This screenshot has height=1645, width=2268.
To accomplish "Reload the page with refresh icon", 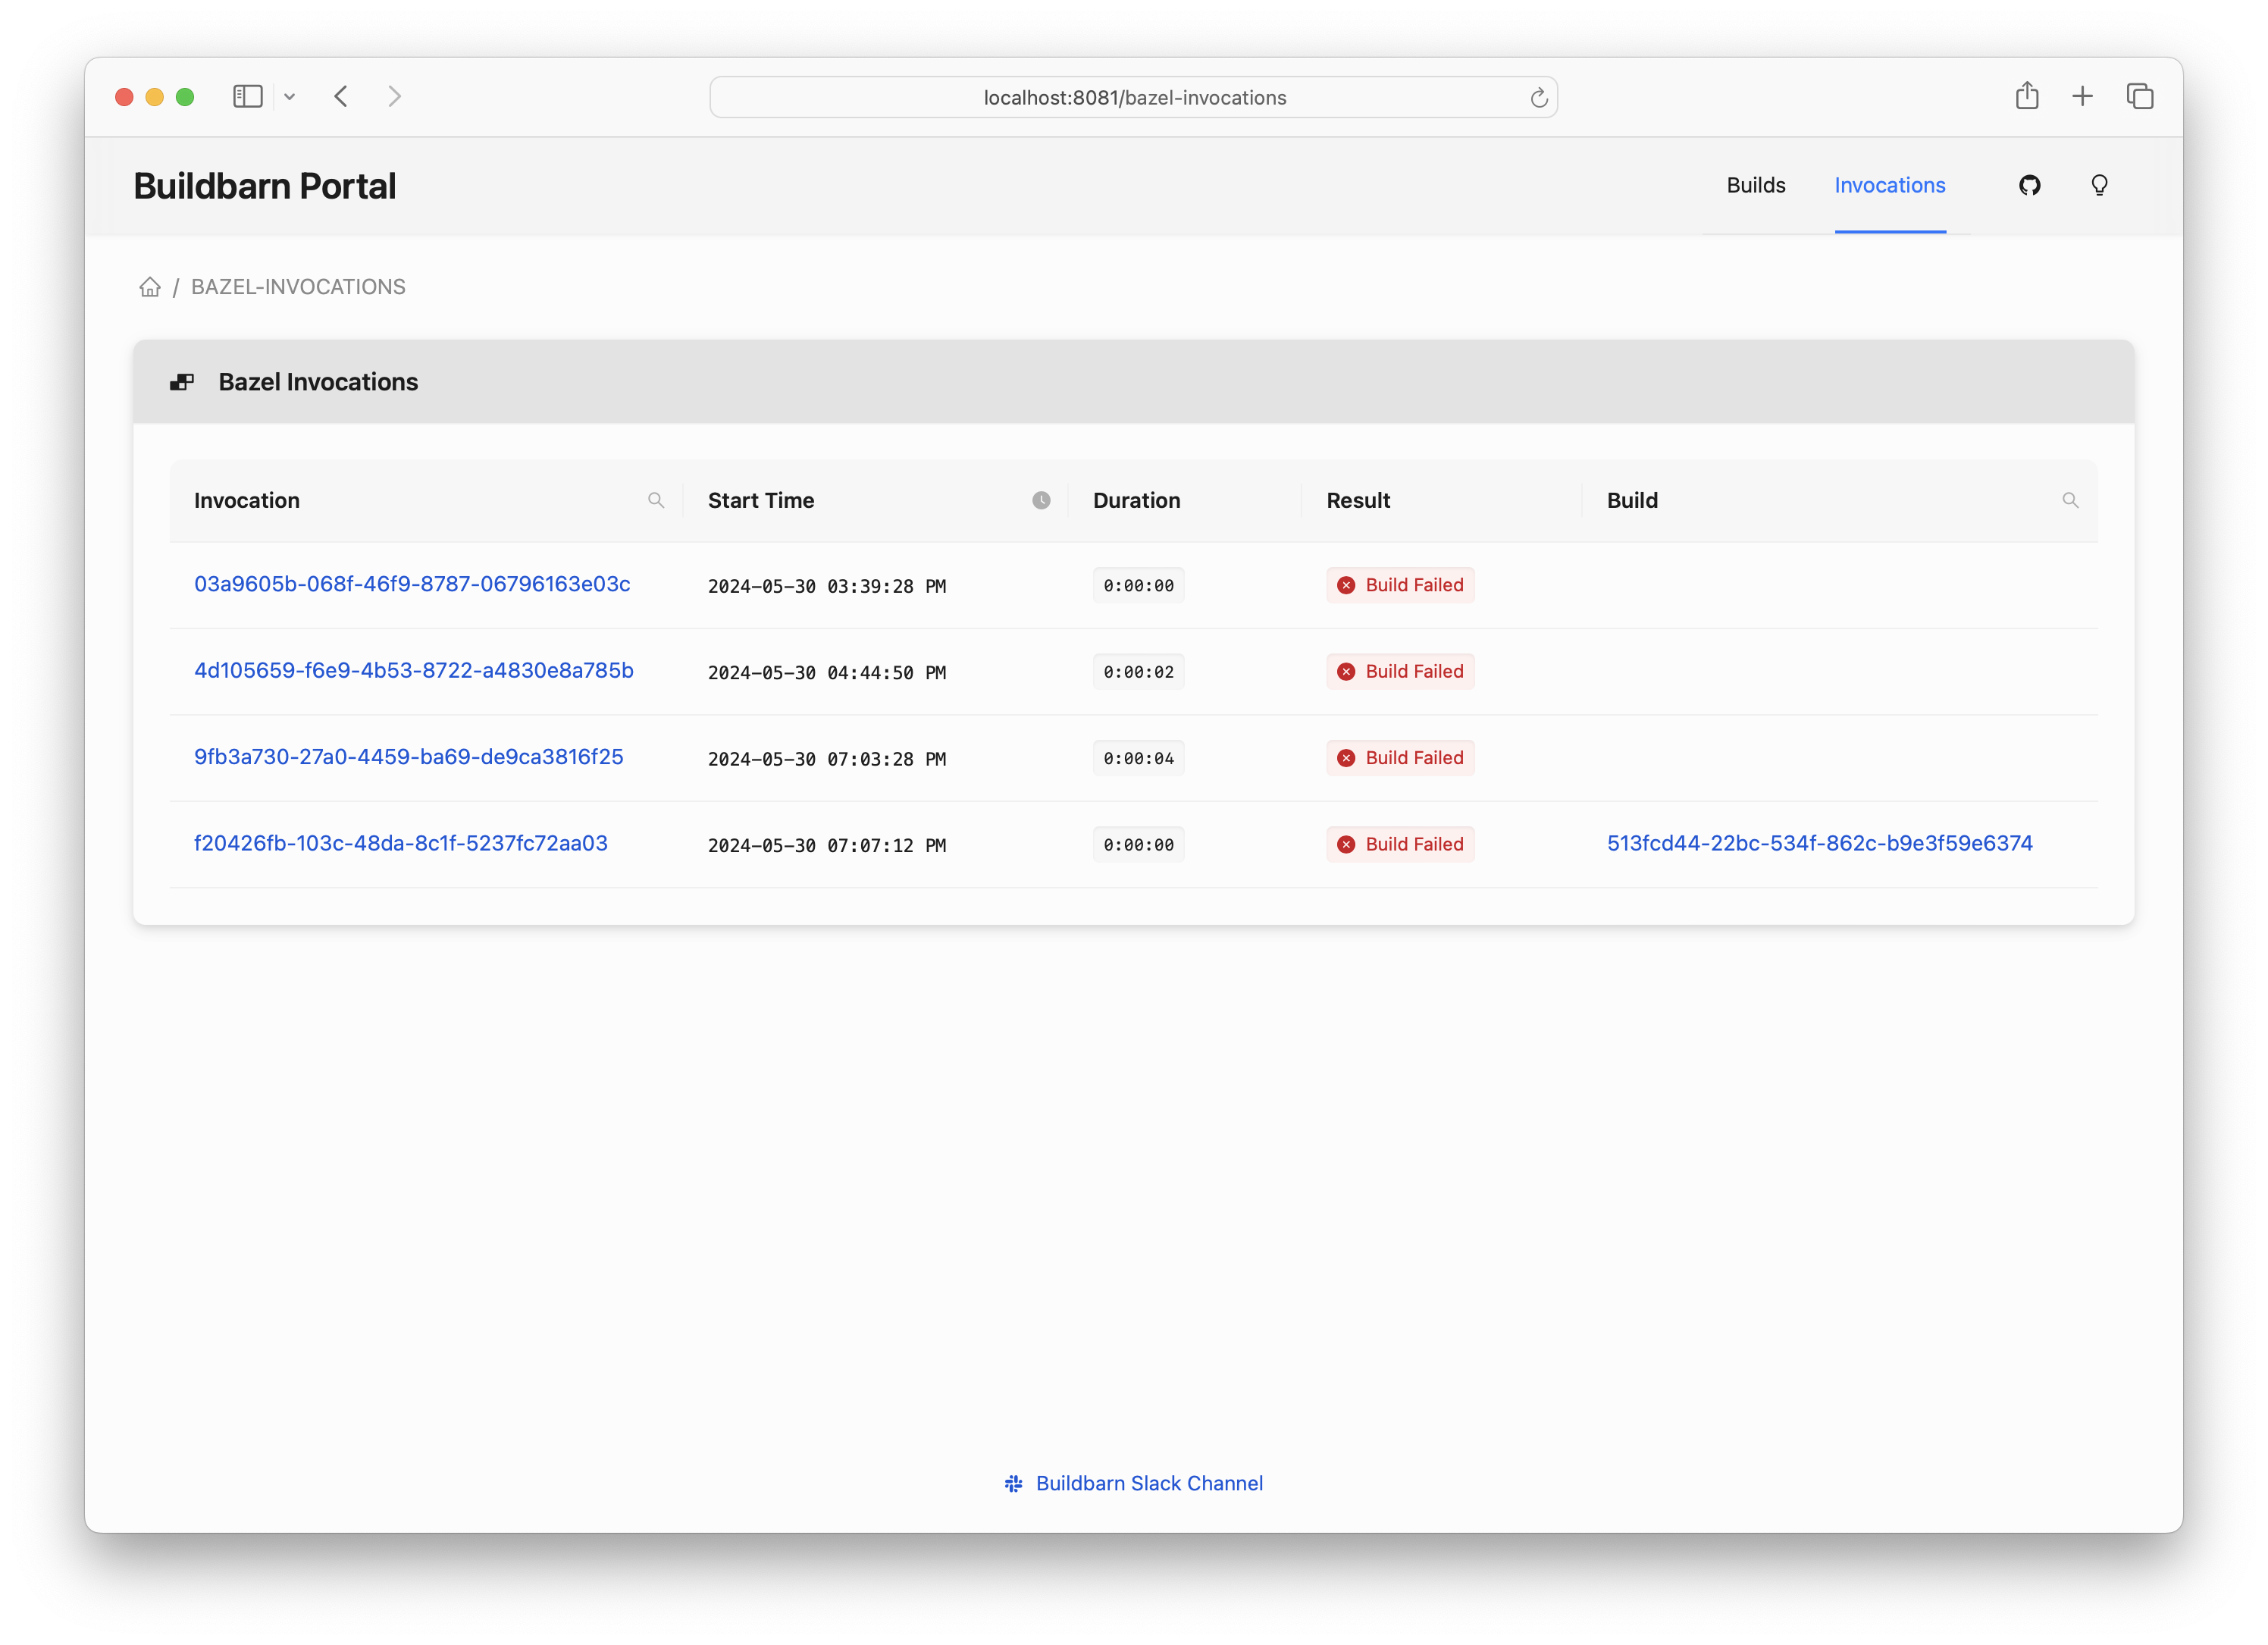I will (1538, 98).
